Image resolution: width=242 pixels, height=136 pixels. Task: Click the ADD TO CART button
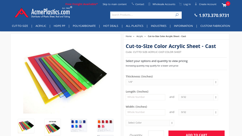coord(196,133)
